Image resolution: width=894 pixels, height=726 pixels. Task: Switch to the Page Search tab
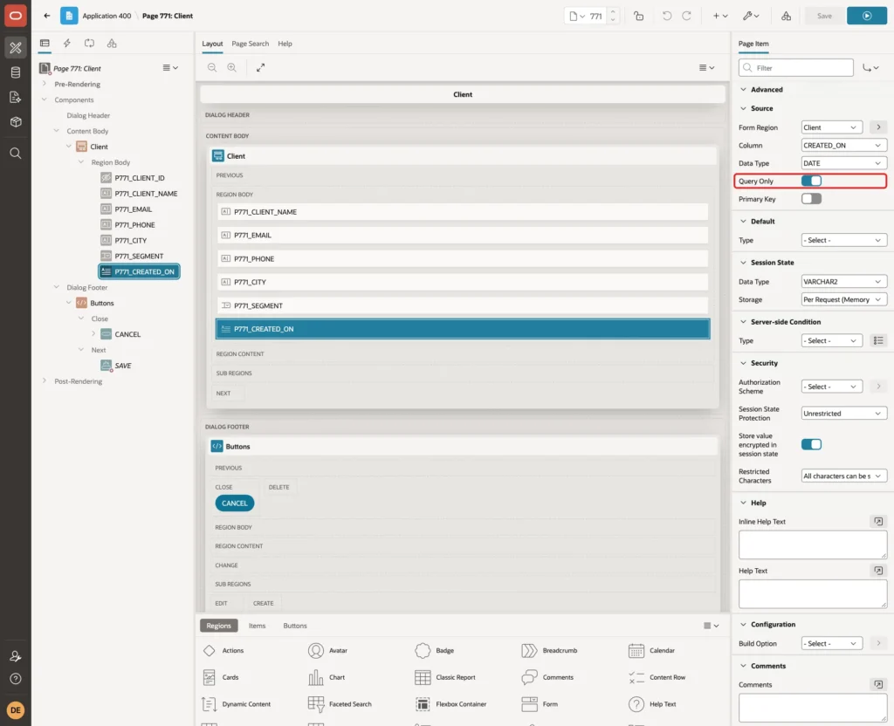pyautogui.click(x=251, y=44)
